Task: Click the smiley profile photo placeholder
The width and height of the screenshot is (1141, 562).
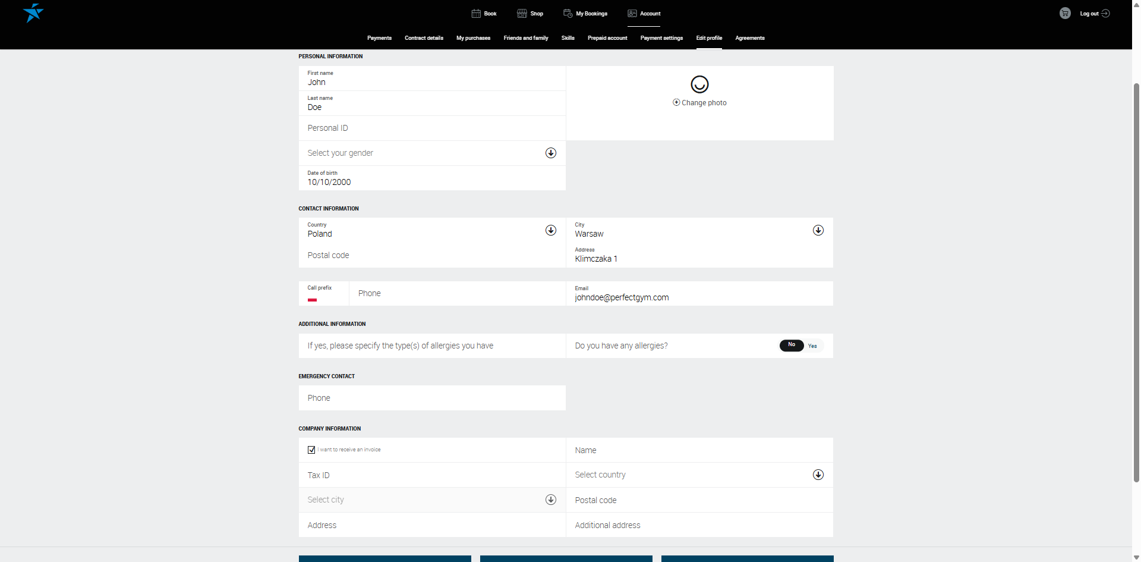Action: pos(699,84)
